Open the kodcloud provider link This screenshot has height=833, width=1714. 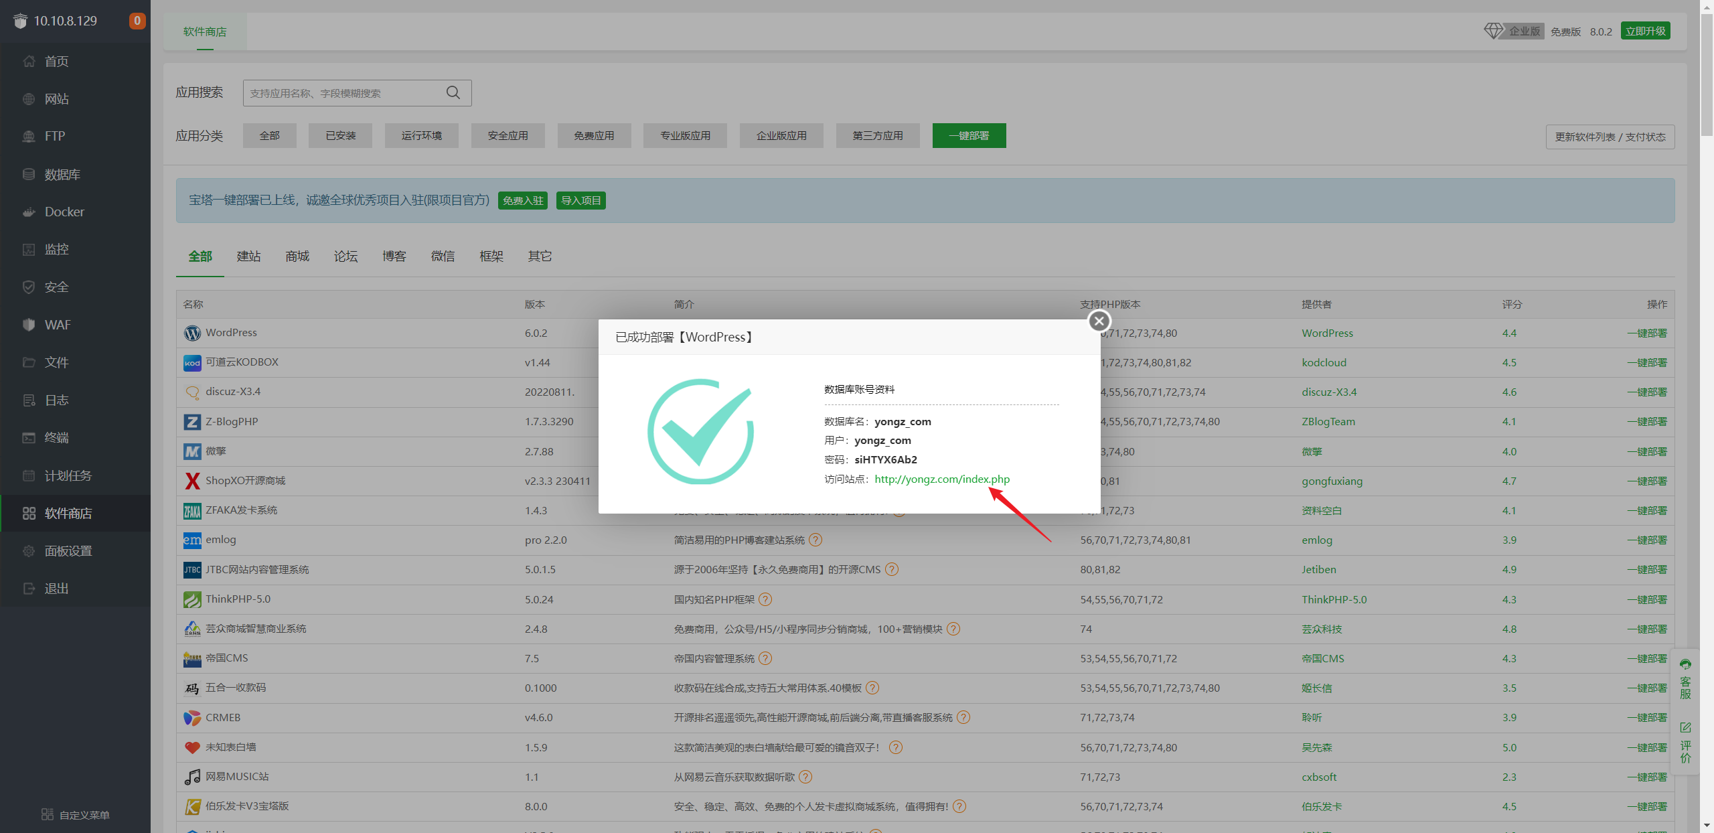pos(1324,363)
